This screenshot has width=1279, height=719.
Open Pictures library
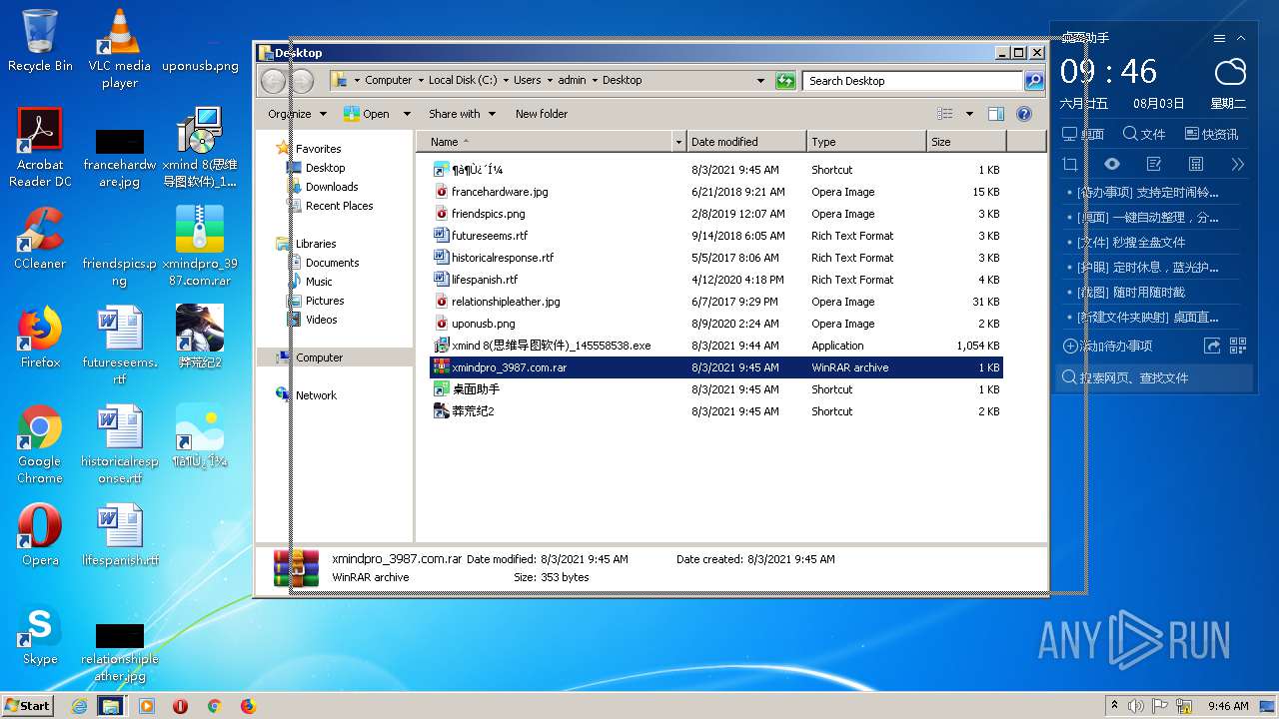click(x=325, y=301)
